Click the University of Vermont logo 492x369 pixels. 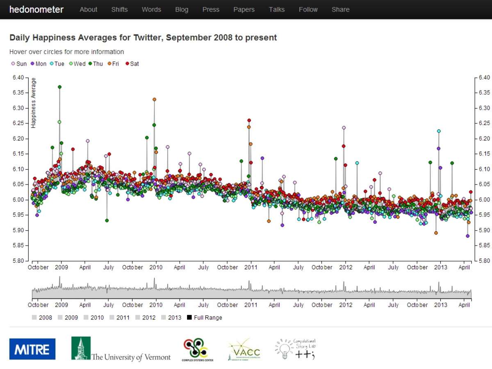(121, 349)
